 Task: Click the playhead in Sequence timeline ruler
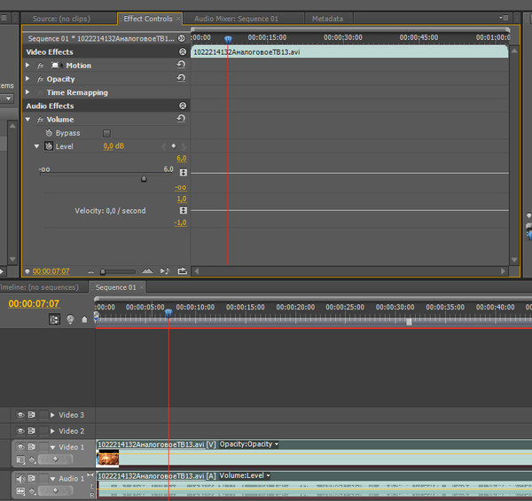coord(168,313)
